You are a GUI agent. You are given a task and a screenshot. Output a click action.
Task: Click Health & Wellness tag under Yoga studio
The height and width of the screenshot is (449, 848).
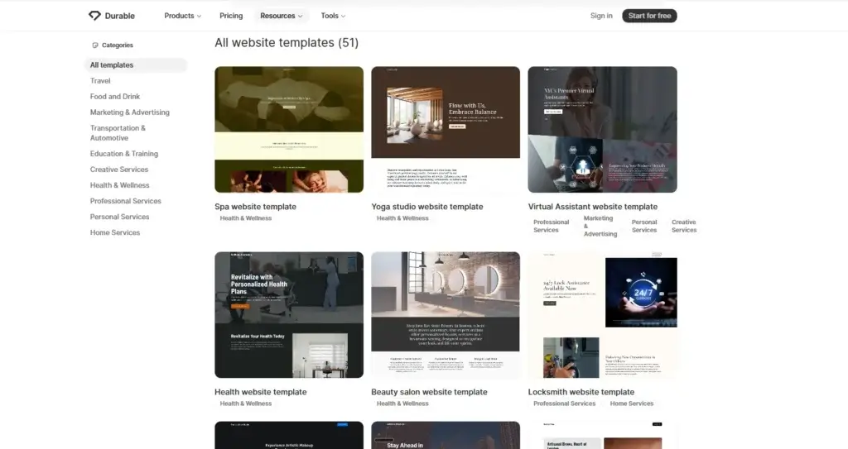click(x=402, y=218)
